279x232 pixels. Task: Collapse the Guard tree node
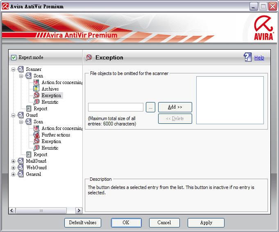click(x=14, y=115)
